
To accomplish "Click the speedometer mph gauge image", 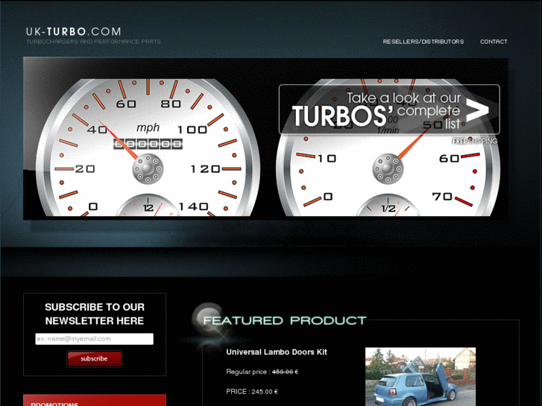I will 148,148.
